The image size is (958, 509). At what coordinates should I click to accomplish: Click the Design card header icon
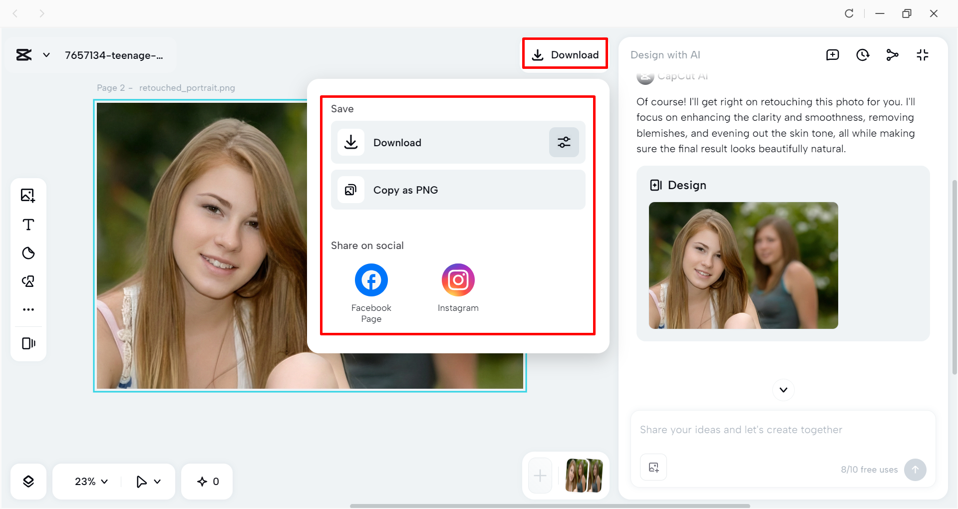(x=656, y=185)
